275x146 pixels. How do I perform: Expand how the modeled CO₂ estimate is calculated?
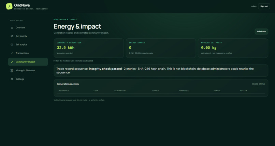(x=73, y=61)
